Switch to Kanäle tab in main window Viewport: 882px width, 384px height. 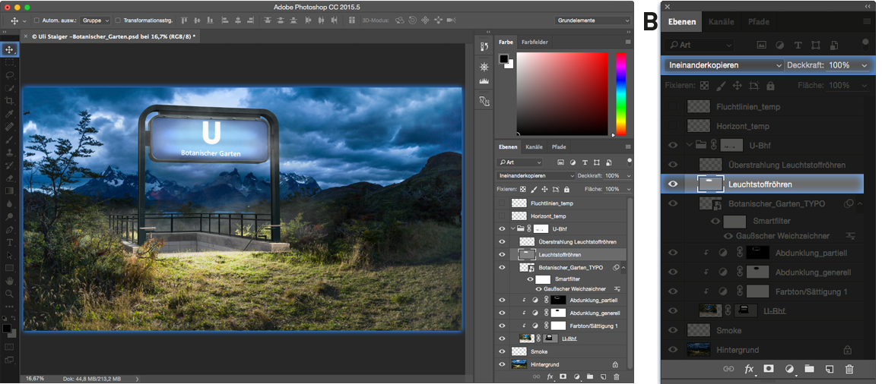point(534,147)
